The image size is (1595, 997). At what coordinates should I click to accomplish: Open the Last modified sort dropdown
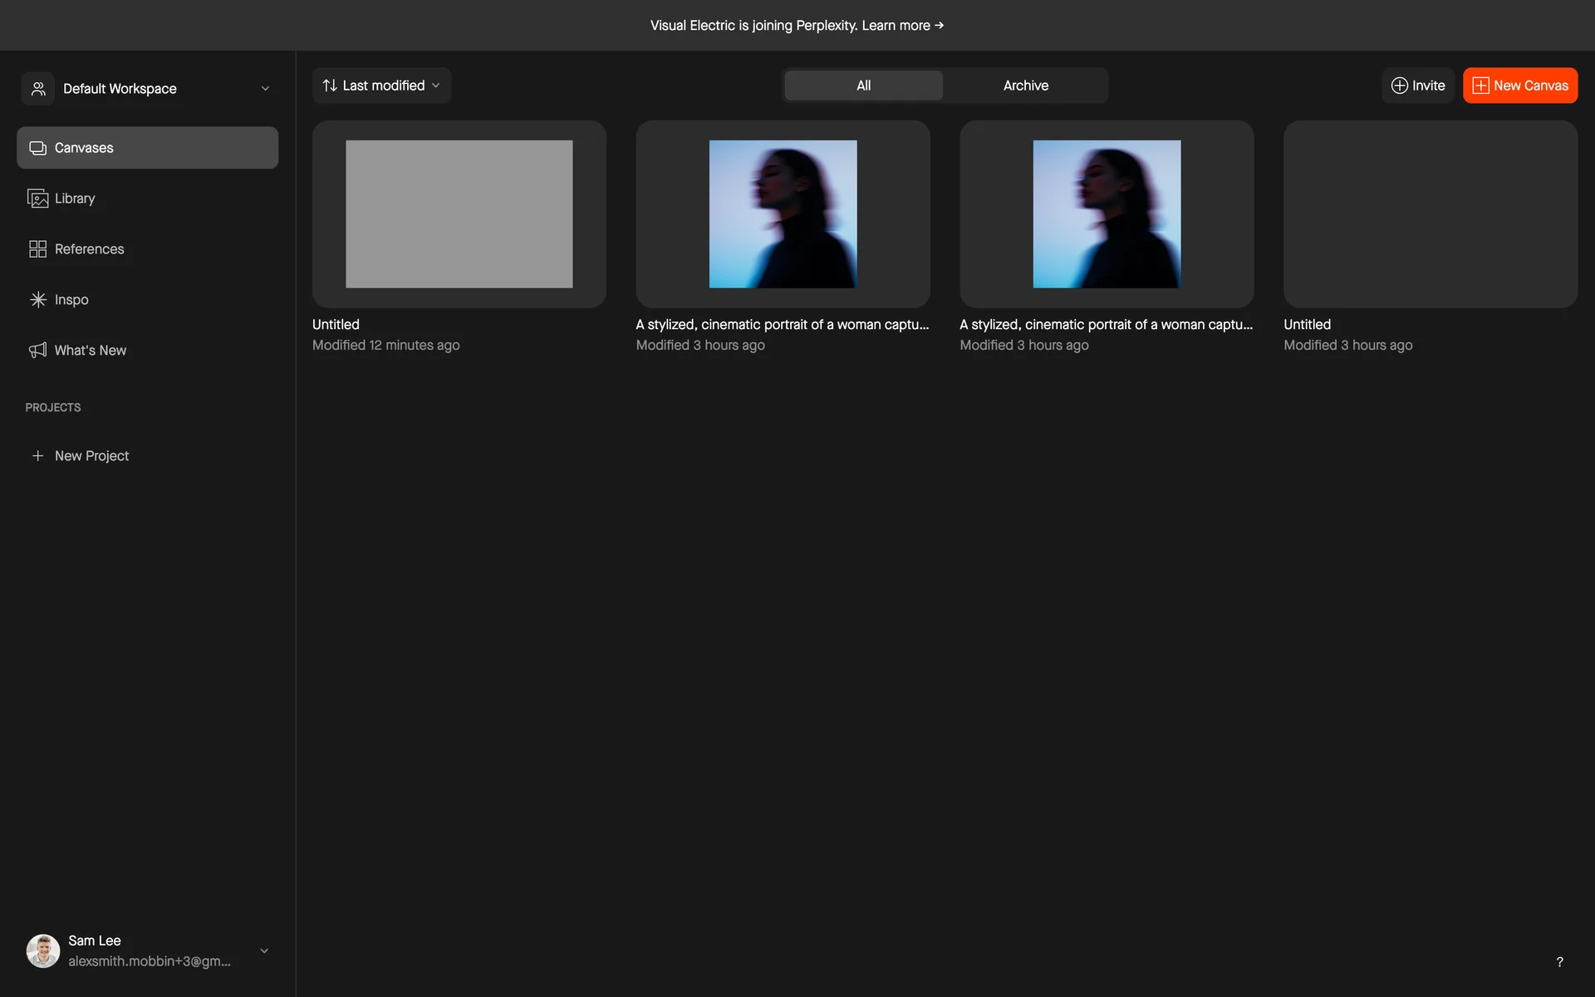pyautogui.click(x=382, y=86)
